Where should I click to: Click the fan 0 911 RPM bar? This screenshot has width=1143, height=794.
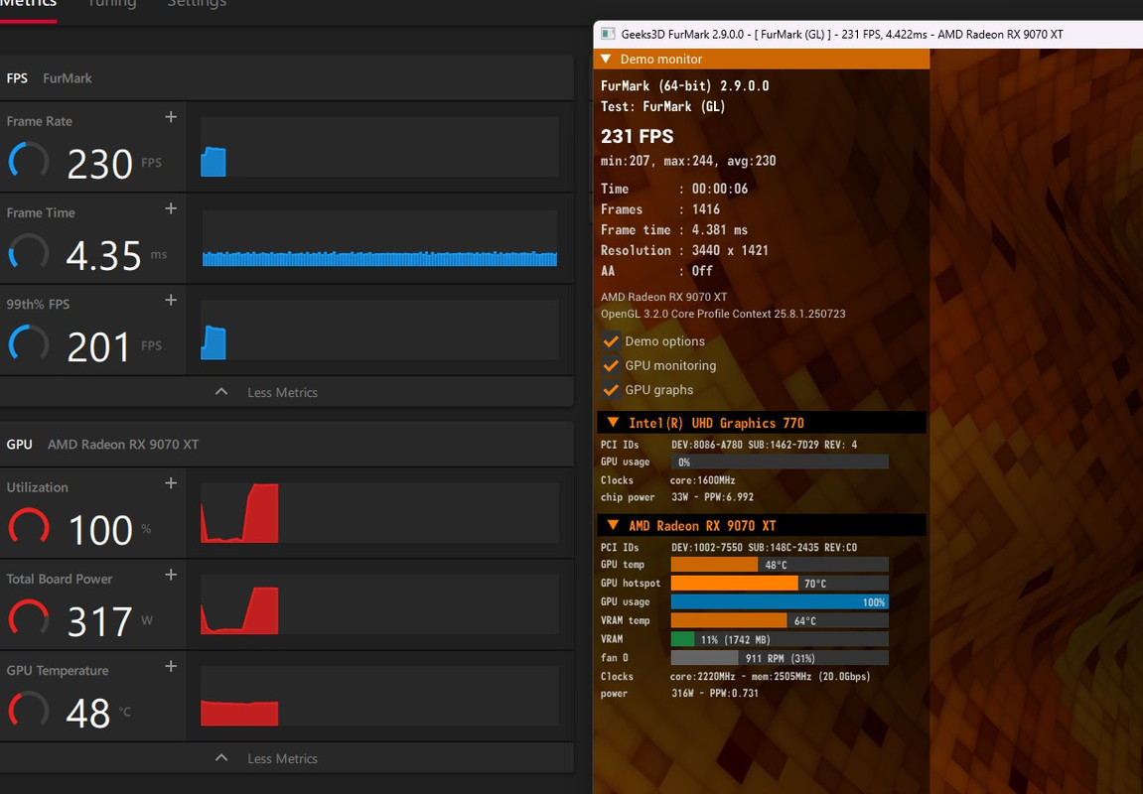pos(780,658)
